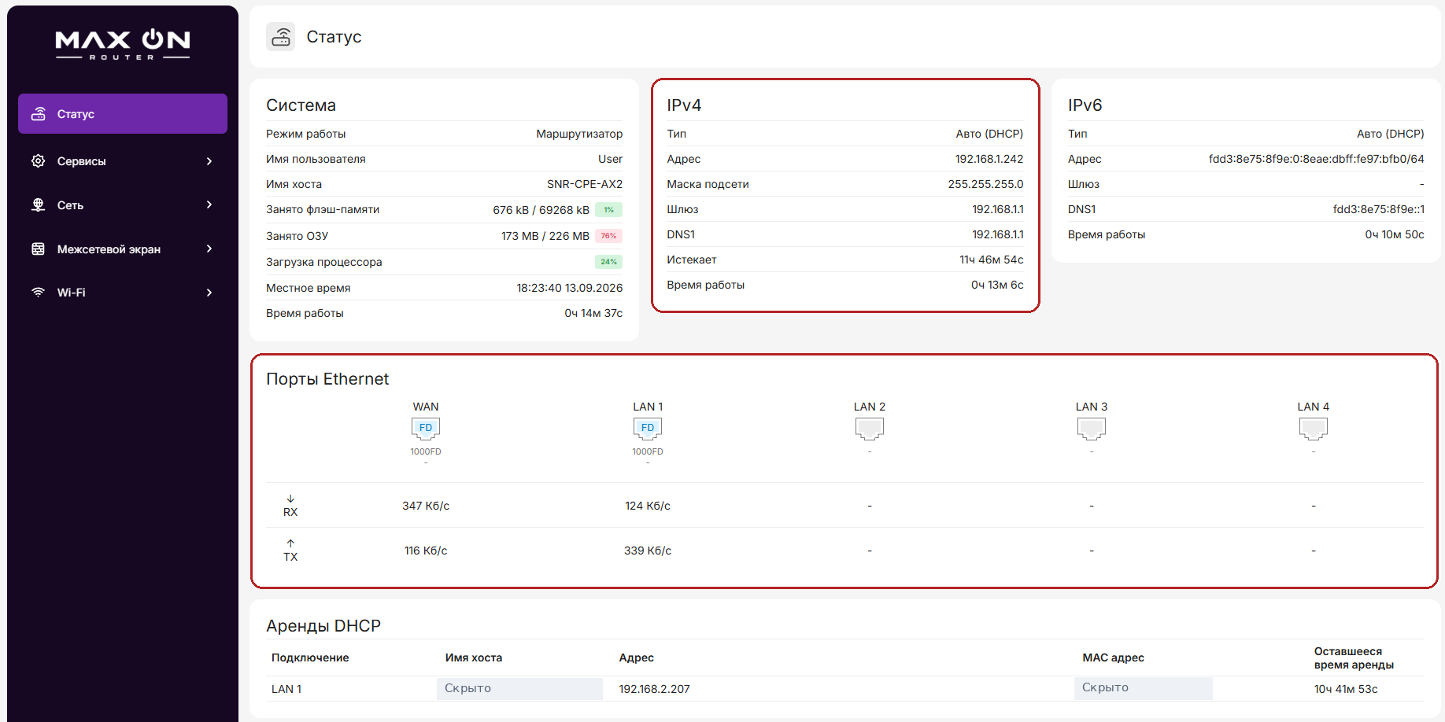Open the Сеть menu item

click(123, 205)
